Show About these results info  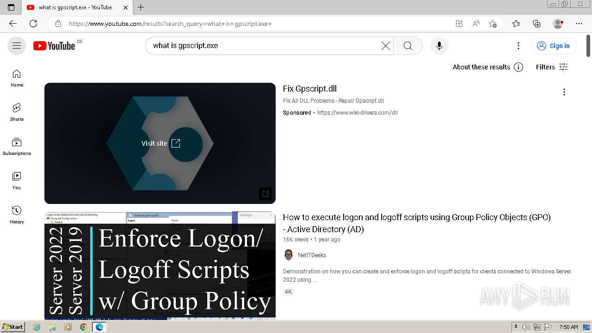pyautogui.click(x=487, y=67)
